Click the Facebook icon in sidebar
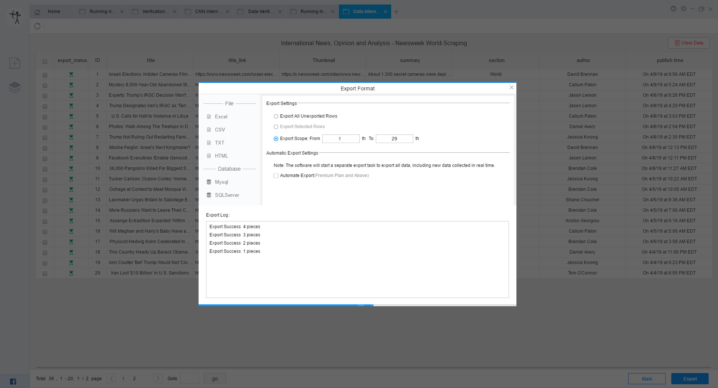Viewport: 718px width, 388px height. pos(13,381)
